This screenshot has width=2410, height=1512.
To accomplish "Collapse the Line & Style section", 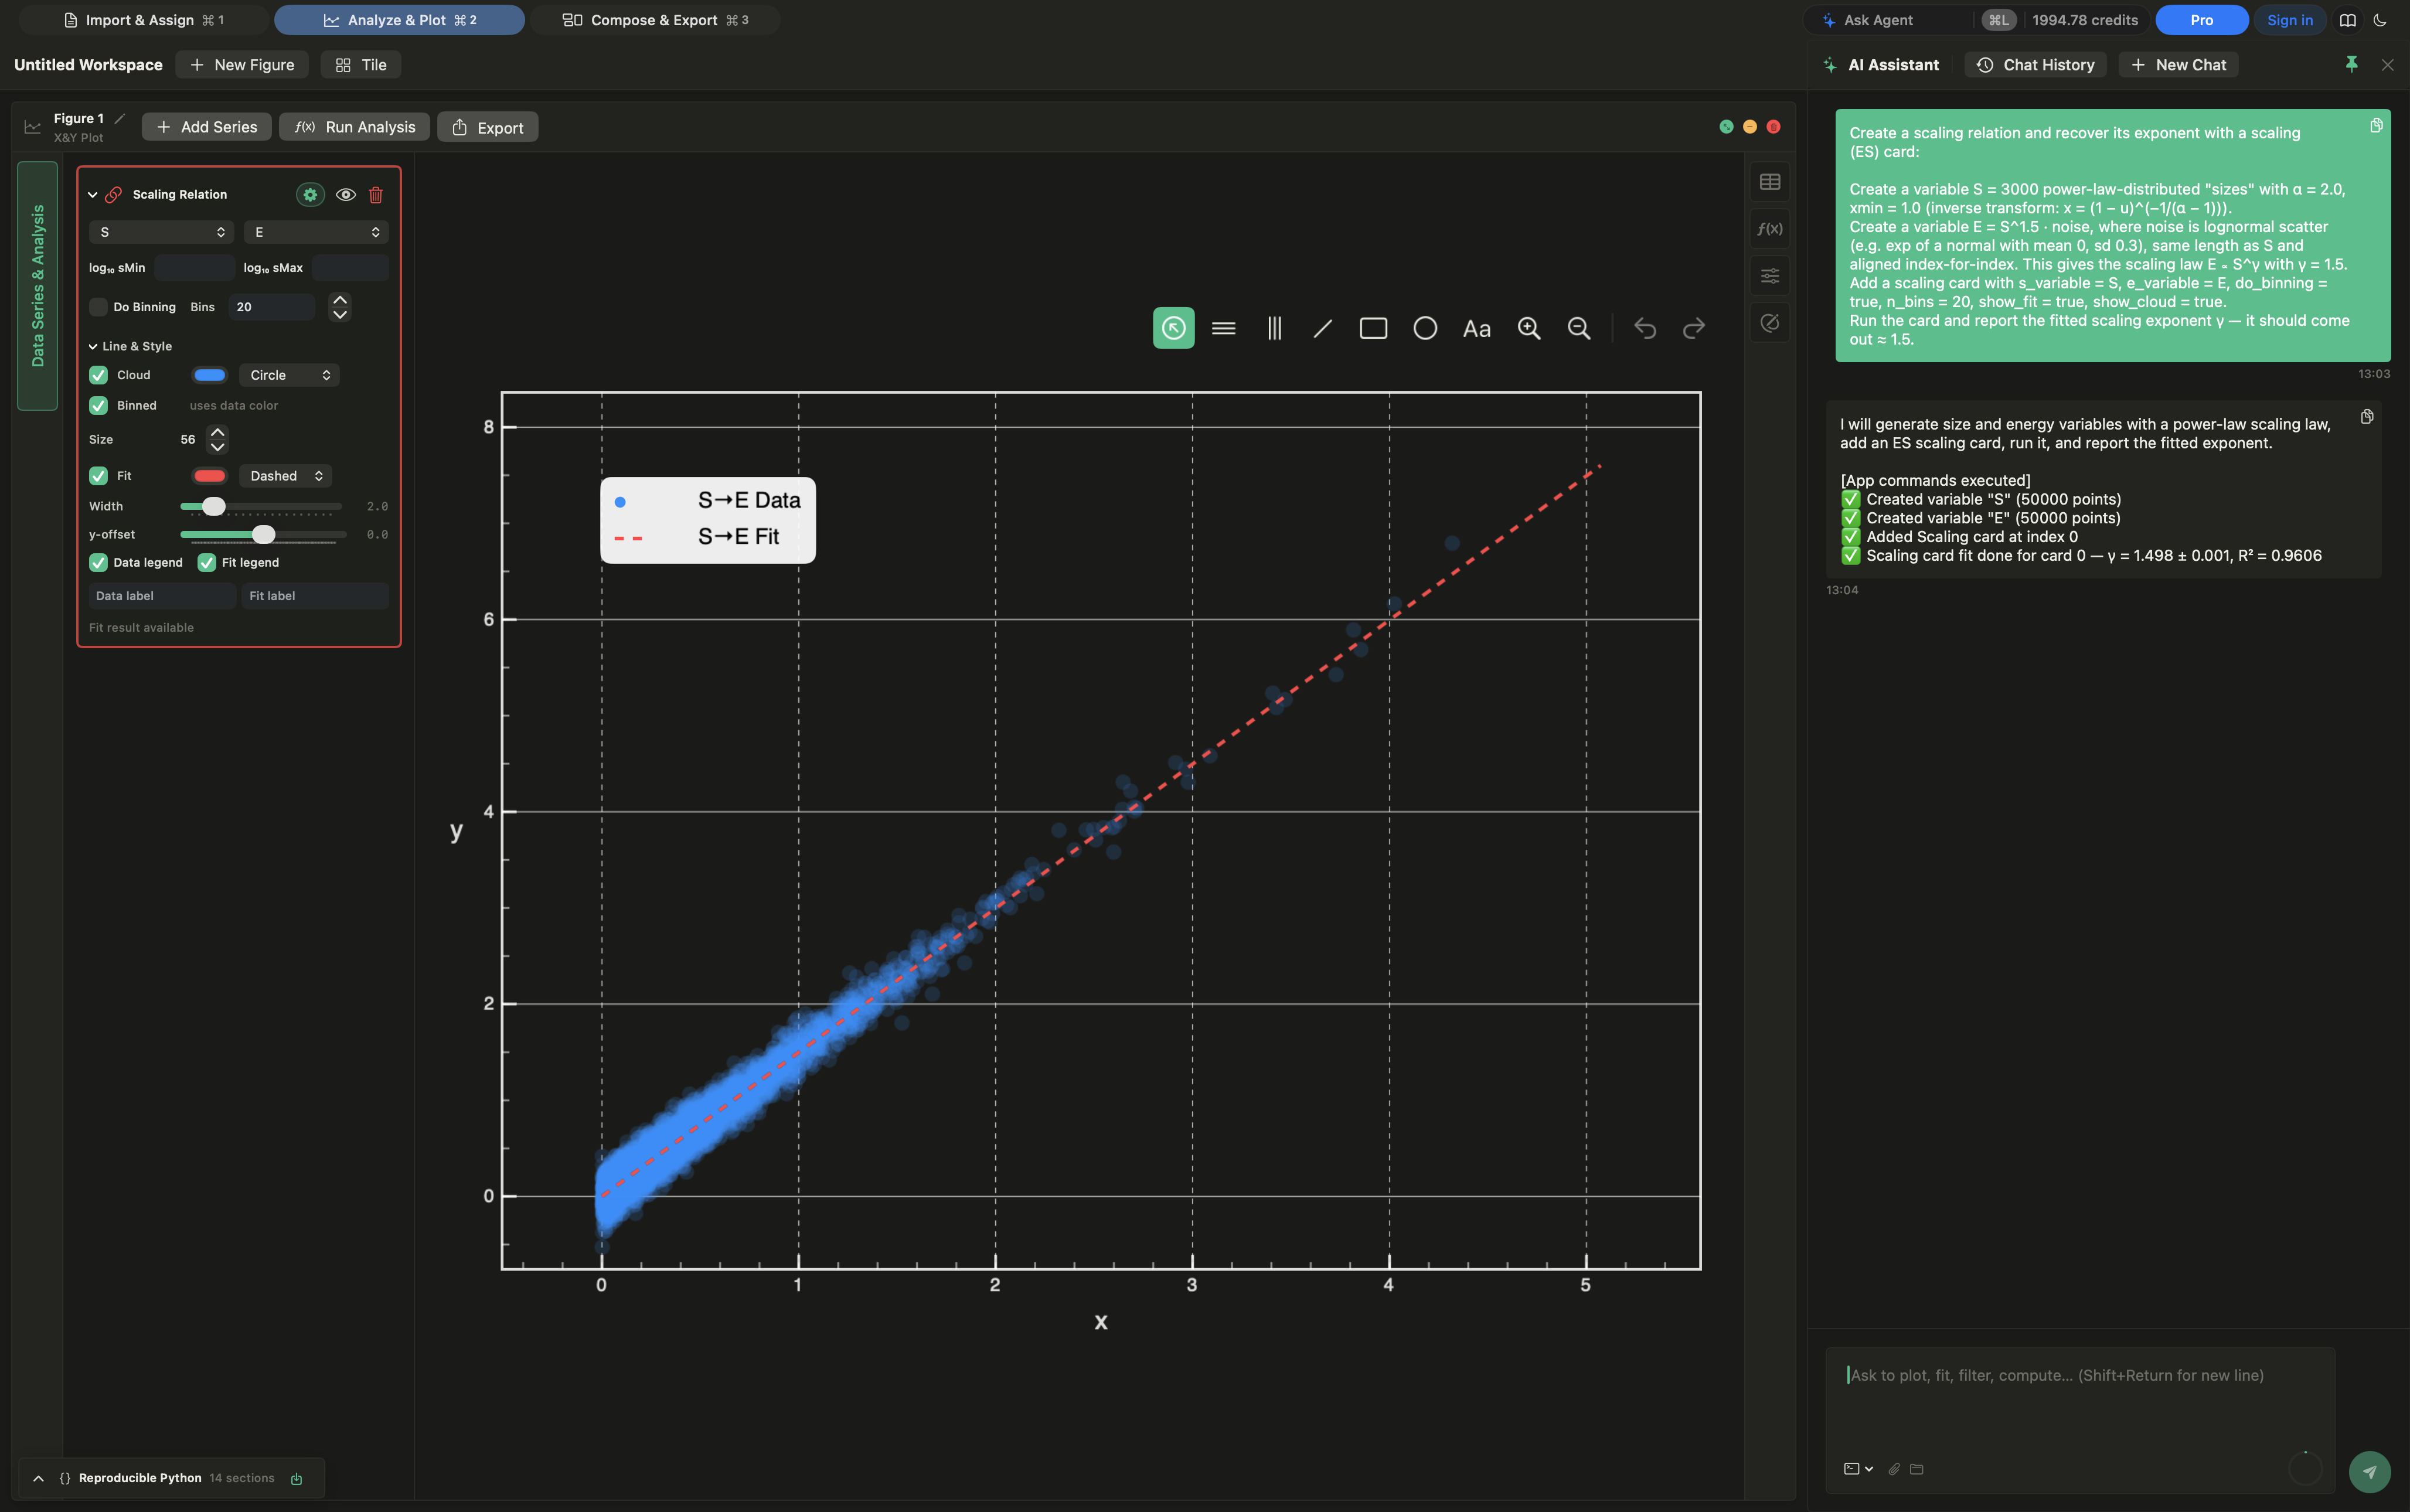I will [93, 346].
